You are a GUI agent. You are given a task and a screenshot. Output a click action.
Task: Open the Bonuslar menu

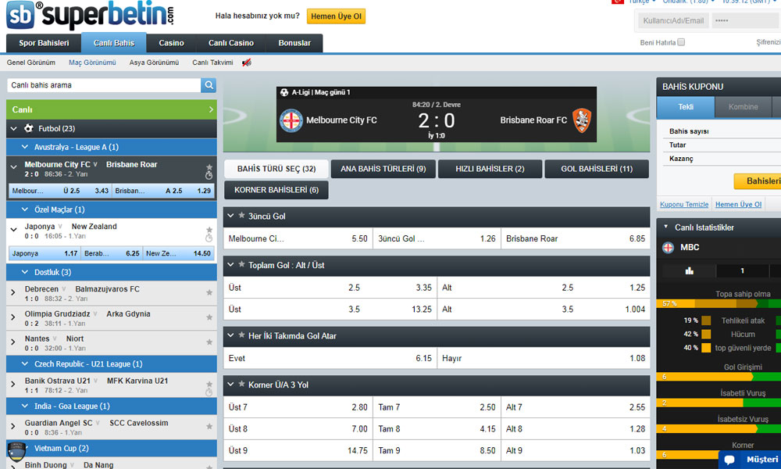coord(294,43)
